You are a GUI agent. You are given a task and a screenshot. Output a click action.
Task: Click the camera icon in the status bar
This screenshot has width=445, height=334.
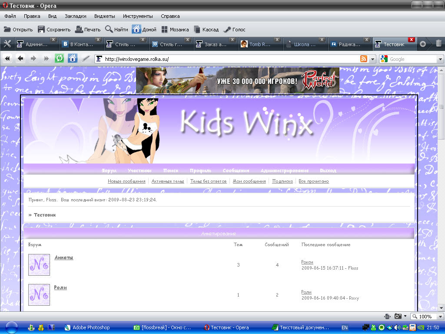pyautogui.click(x=398, y=316)
